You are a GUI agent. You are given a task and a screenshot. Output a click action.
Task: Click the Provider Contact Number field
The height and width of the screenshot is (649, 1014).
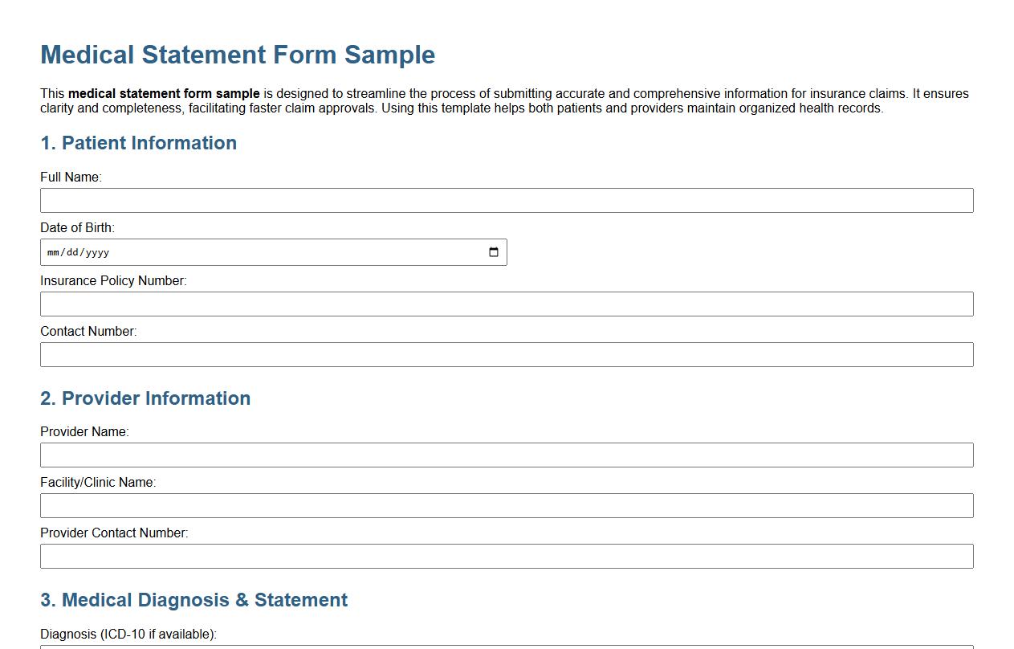click(x=506, y=555)
